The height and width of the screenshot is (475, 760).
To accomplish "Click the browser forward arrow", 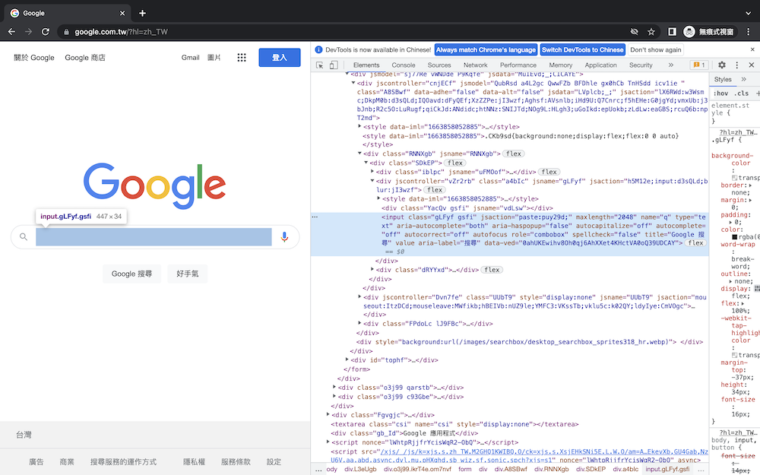I will pyautogui.click(x=29, y=31).
